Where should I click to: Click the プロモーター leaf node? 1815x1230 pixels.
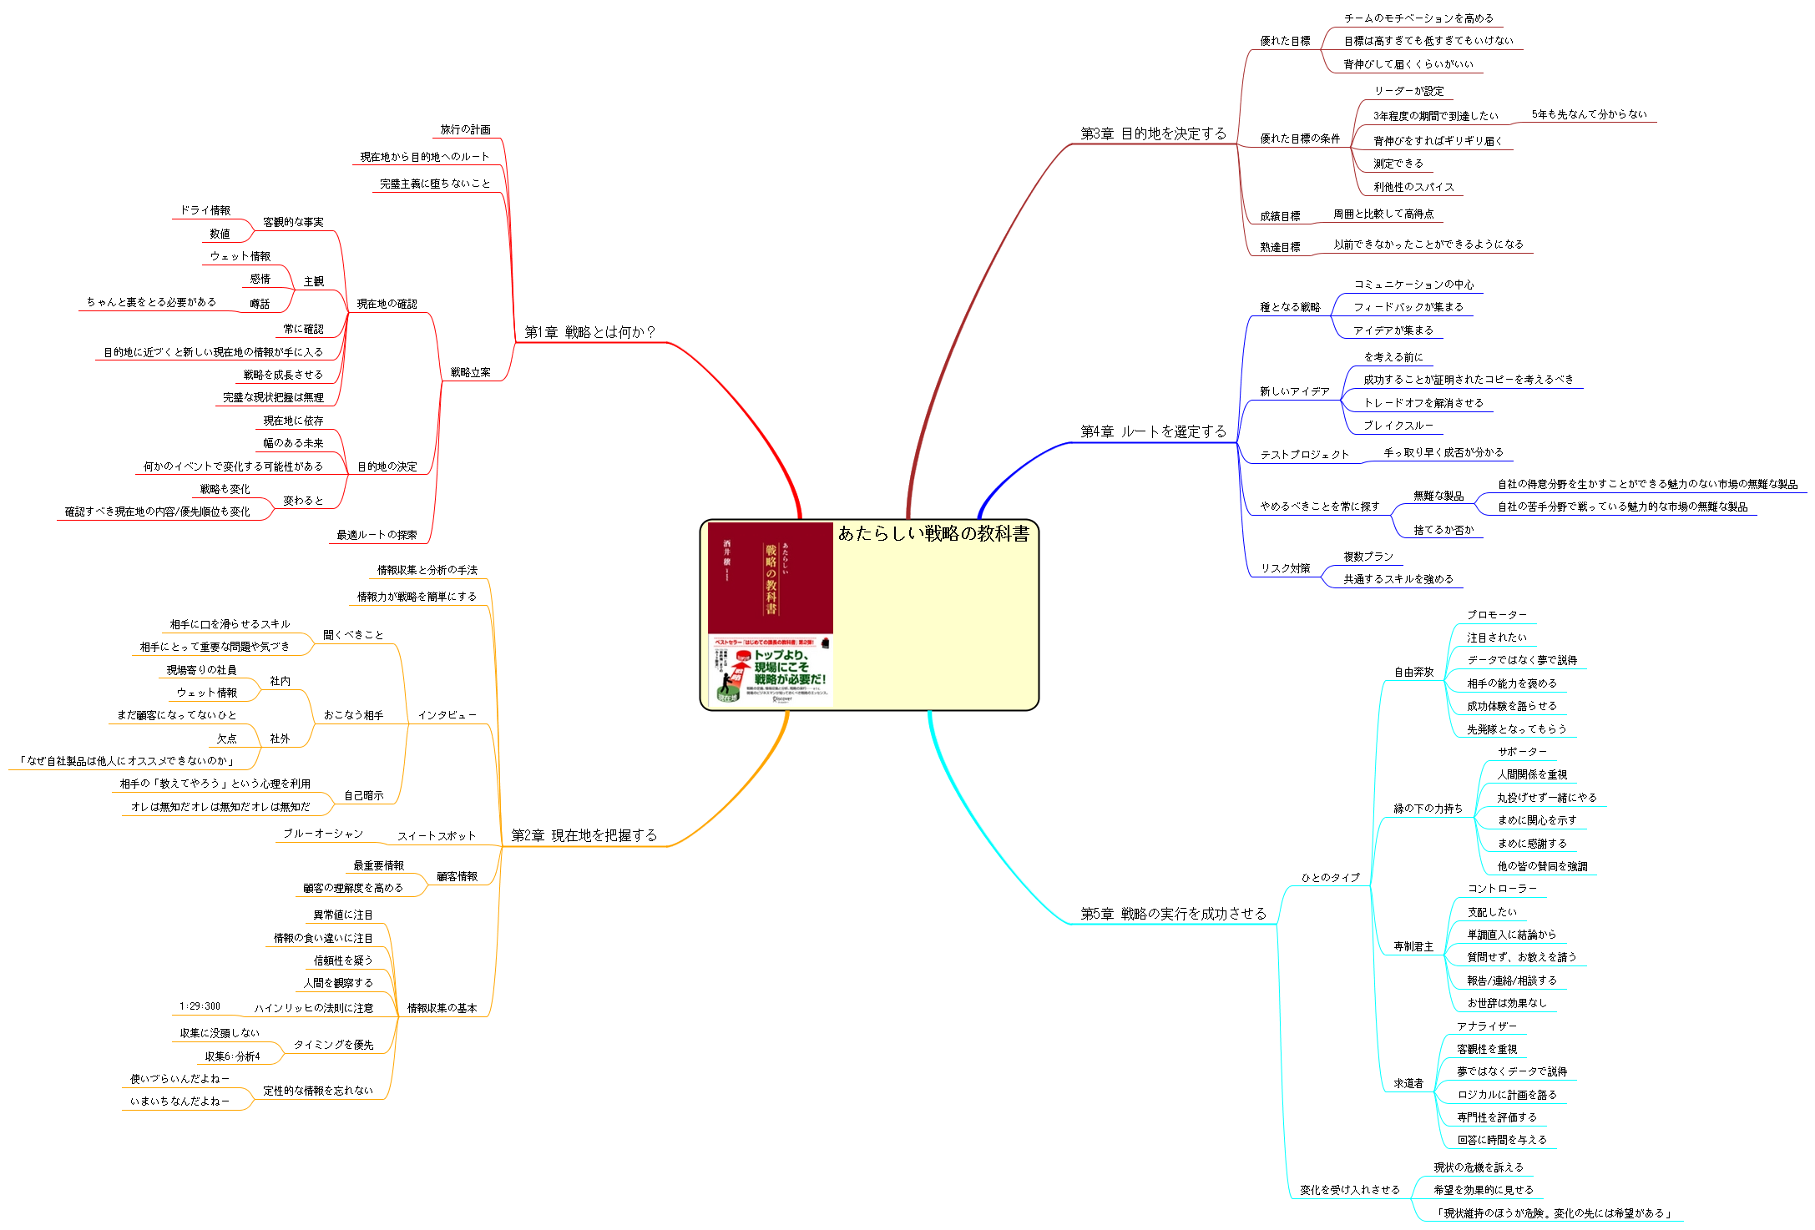pos(1497,615)
